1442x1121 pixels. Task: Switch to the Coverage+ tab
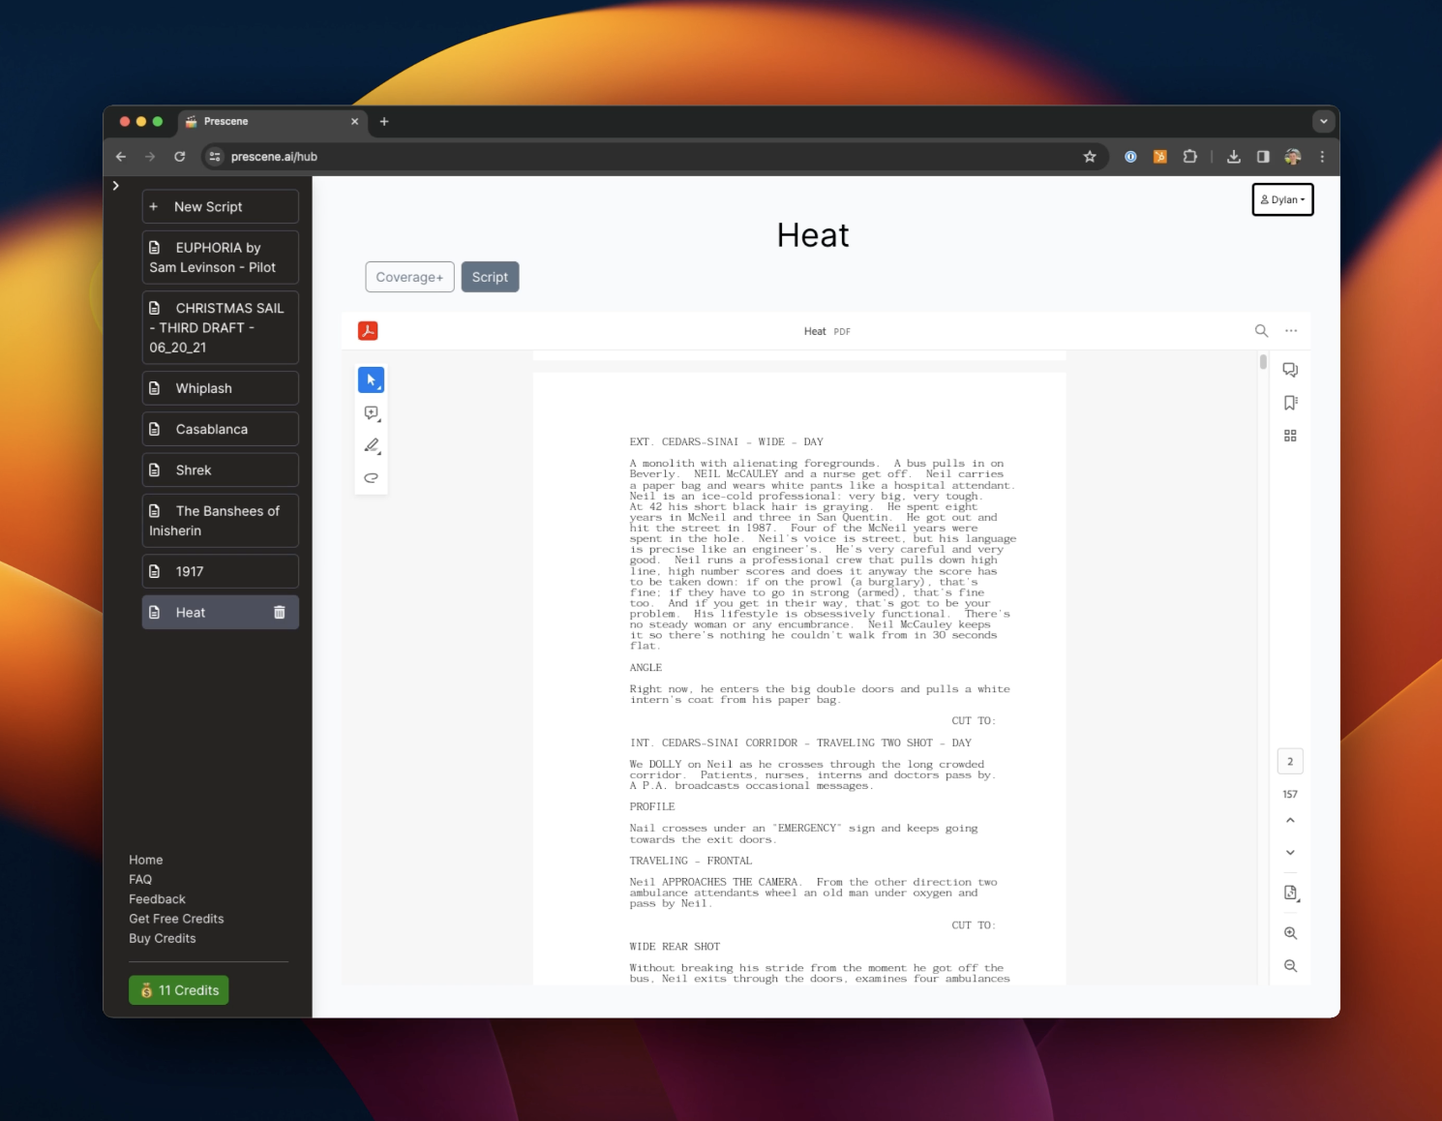(x=409, y=277)
